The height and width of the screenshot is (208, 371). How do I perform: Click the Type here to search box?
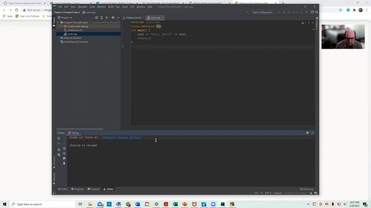[43, 204]
